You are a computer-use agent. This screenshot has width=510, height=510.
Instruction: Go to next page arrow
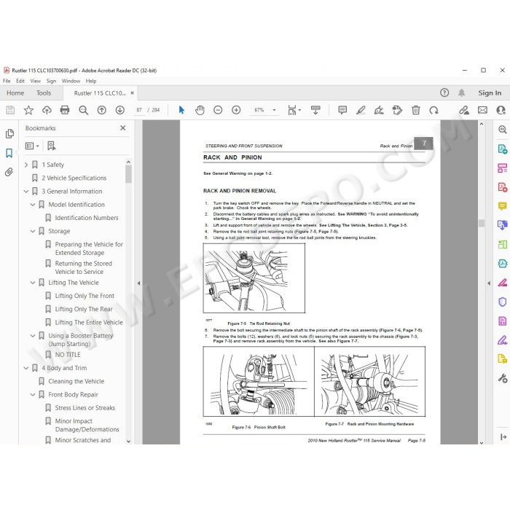click(x=120, y=110)
